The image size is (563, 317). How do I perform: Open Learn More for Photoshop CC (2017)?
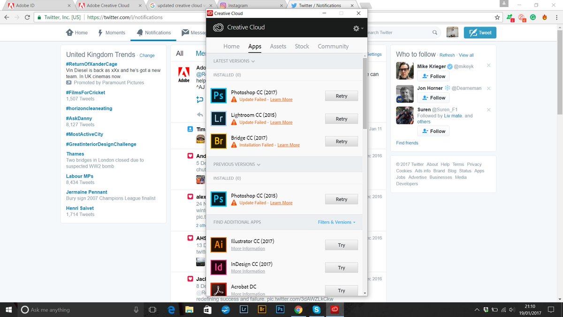click(x=281, y=100)
